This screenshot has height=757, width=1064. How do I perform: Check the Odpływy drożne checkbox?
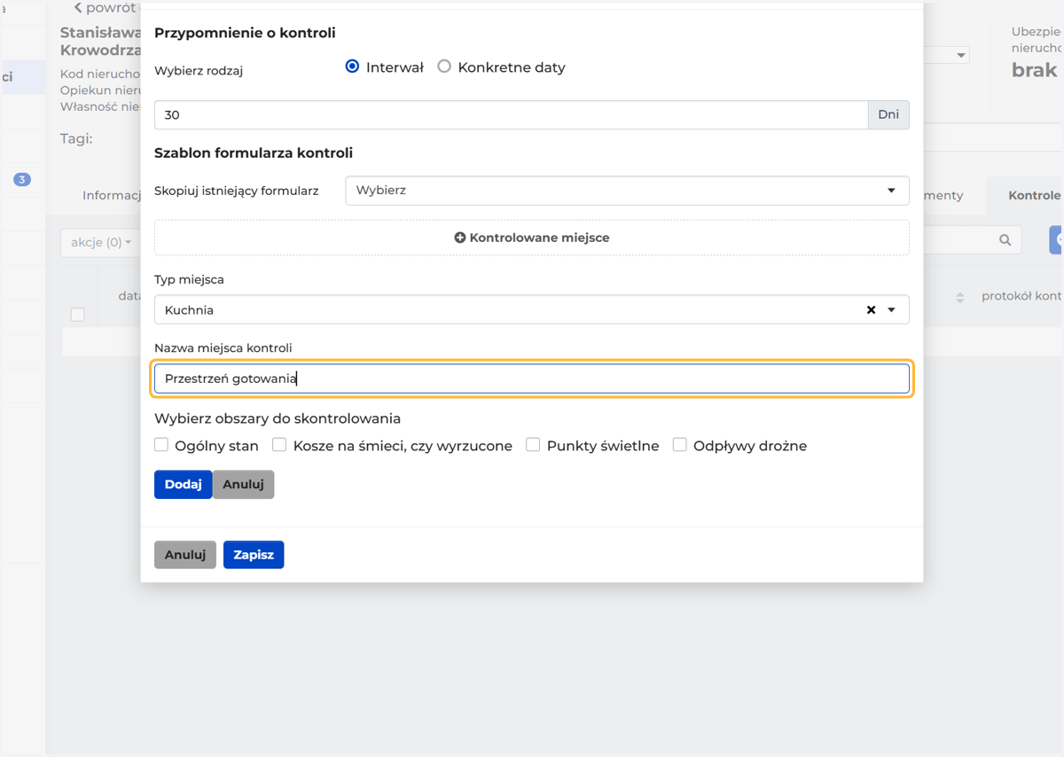[x=679, y=445]
